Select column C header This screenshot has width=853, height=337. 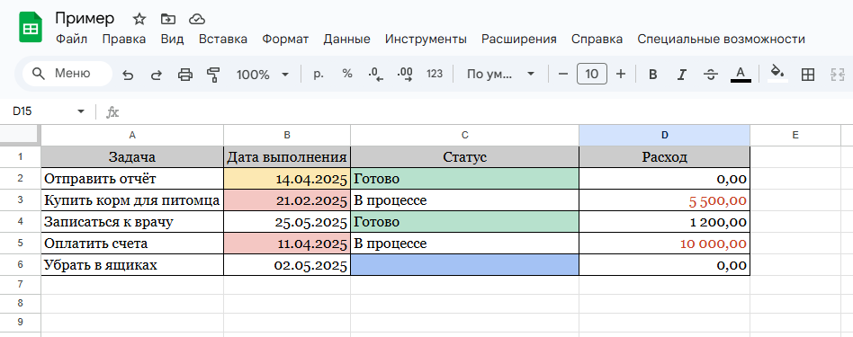coord(464,136)
